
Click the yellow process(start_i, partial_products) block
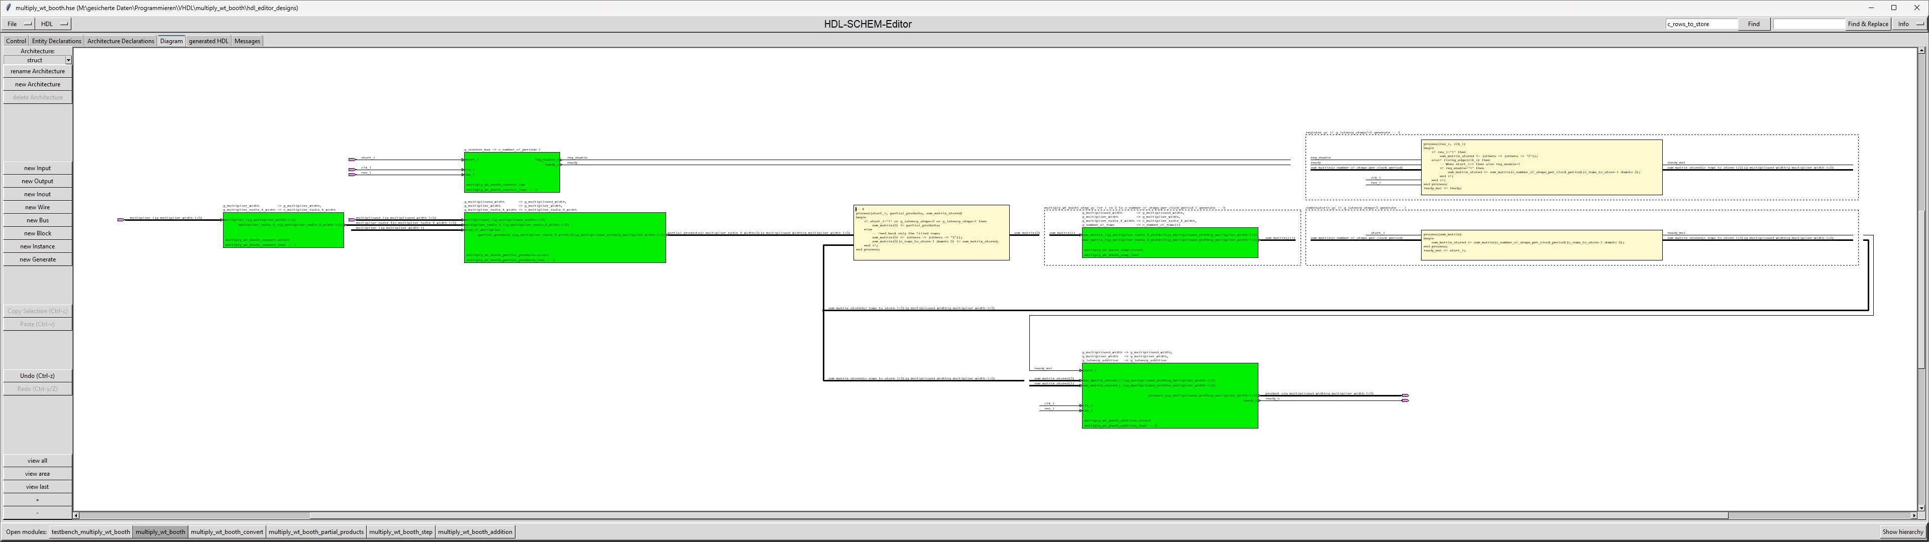[x=931, y=233]
